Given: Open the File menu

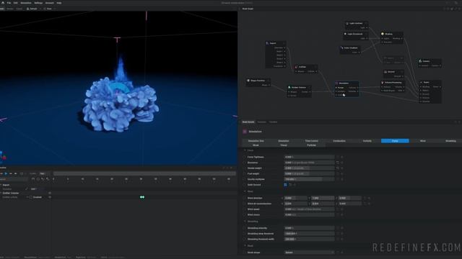Looking at the screenshot, I should [9, 3].
